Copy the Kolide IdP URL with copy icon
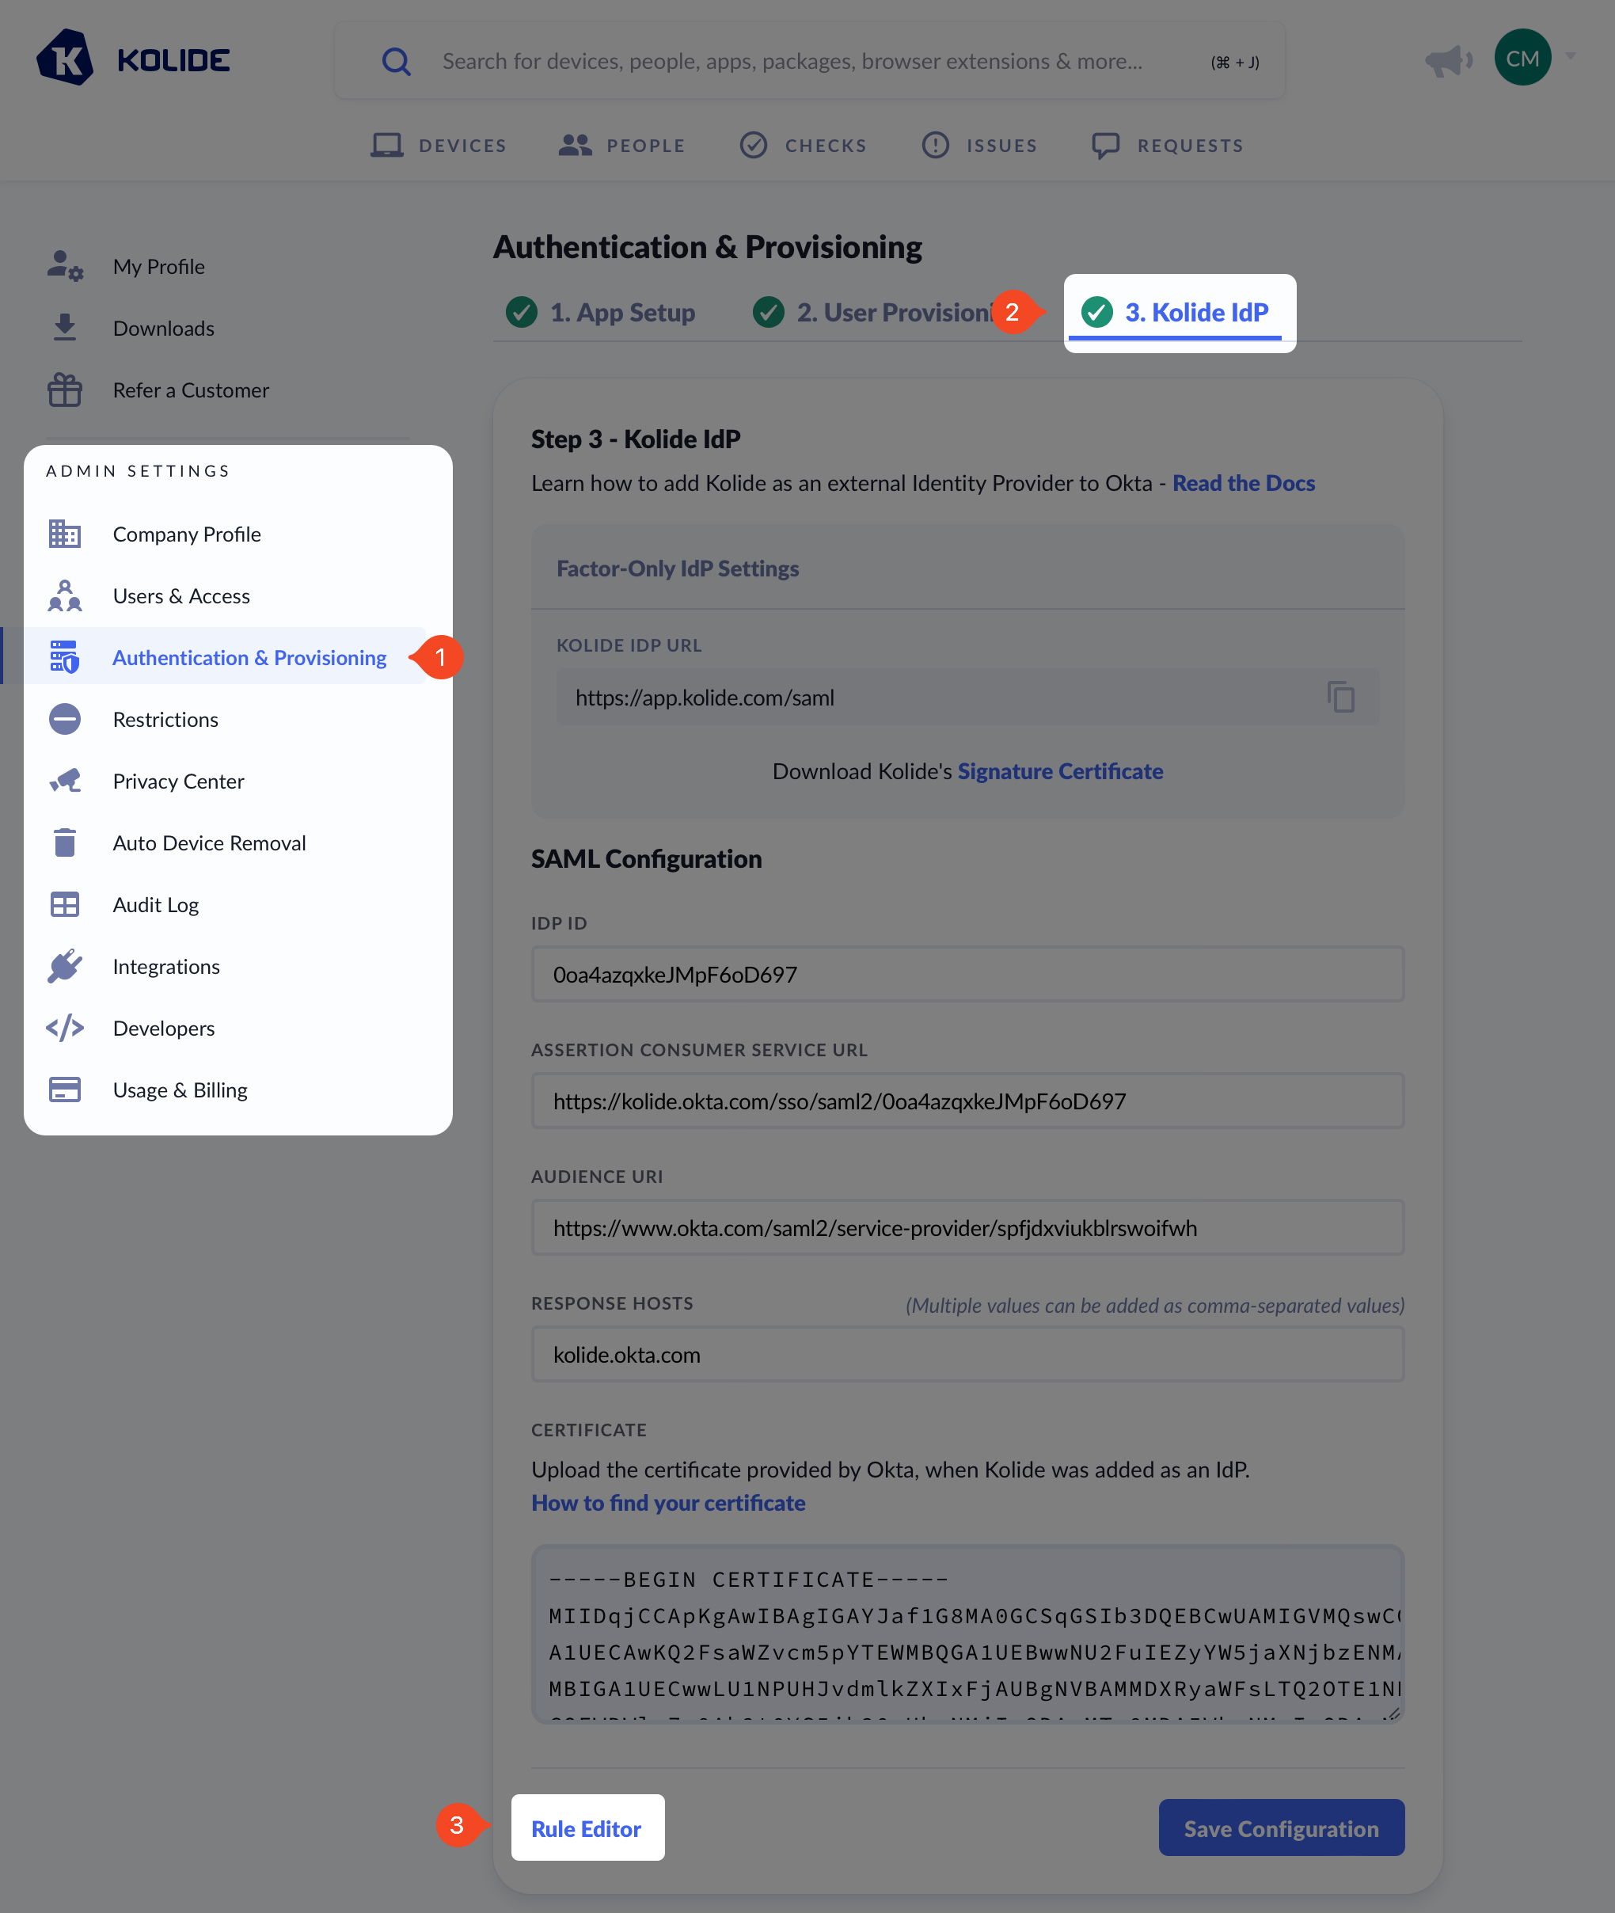Screen dimensions: 1615x1913 point(1340,698)
